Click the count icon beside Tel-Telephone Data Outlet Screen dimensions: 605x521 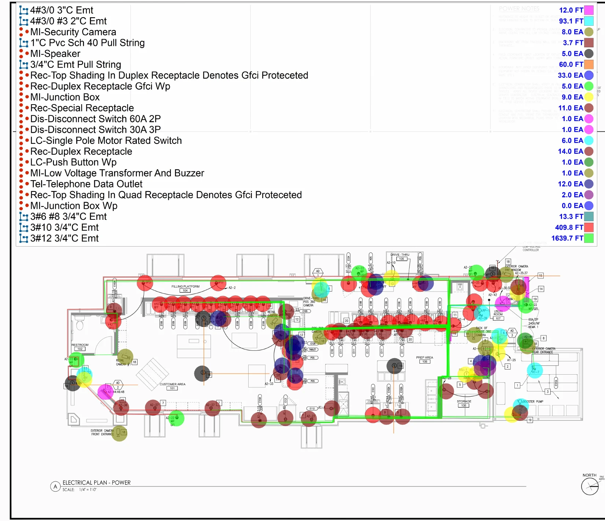coord(24,184)
